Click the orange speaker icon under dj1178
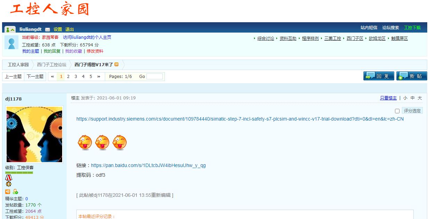 [8, 192]
